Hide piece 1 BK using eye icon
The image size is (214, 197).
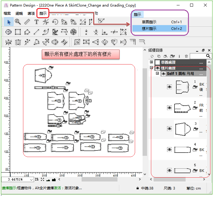tap(169, 87)
